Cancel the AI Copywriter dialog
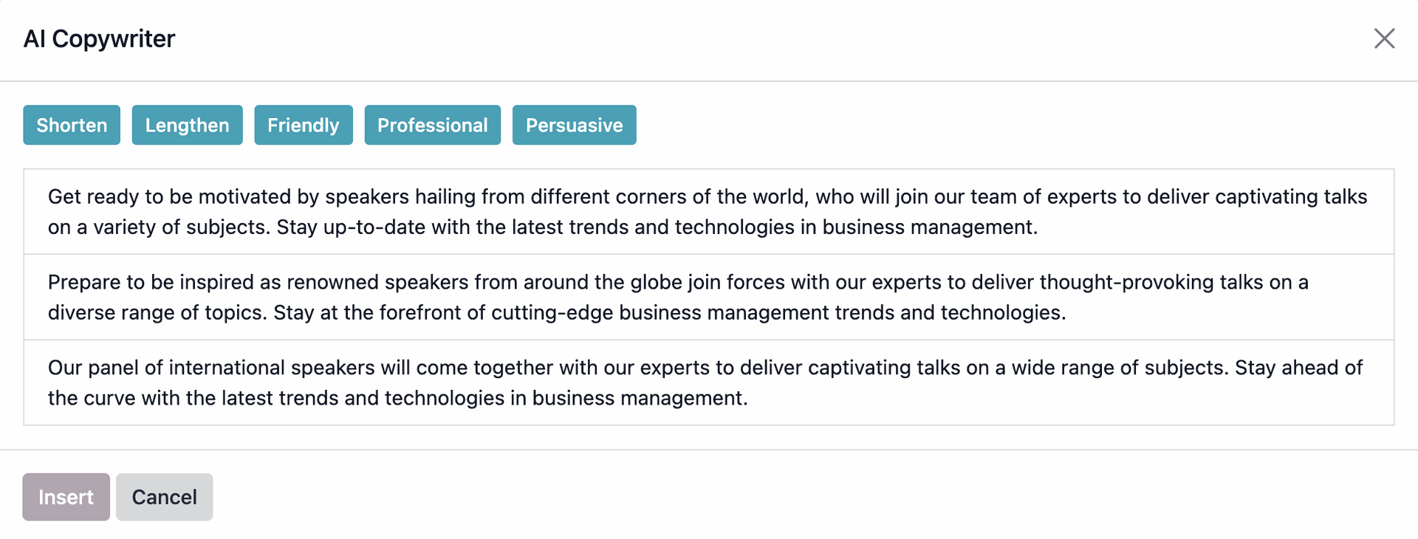This screenshot has height=539, width=1418. tap(164, 497)
